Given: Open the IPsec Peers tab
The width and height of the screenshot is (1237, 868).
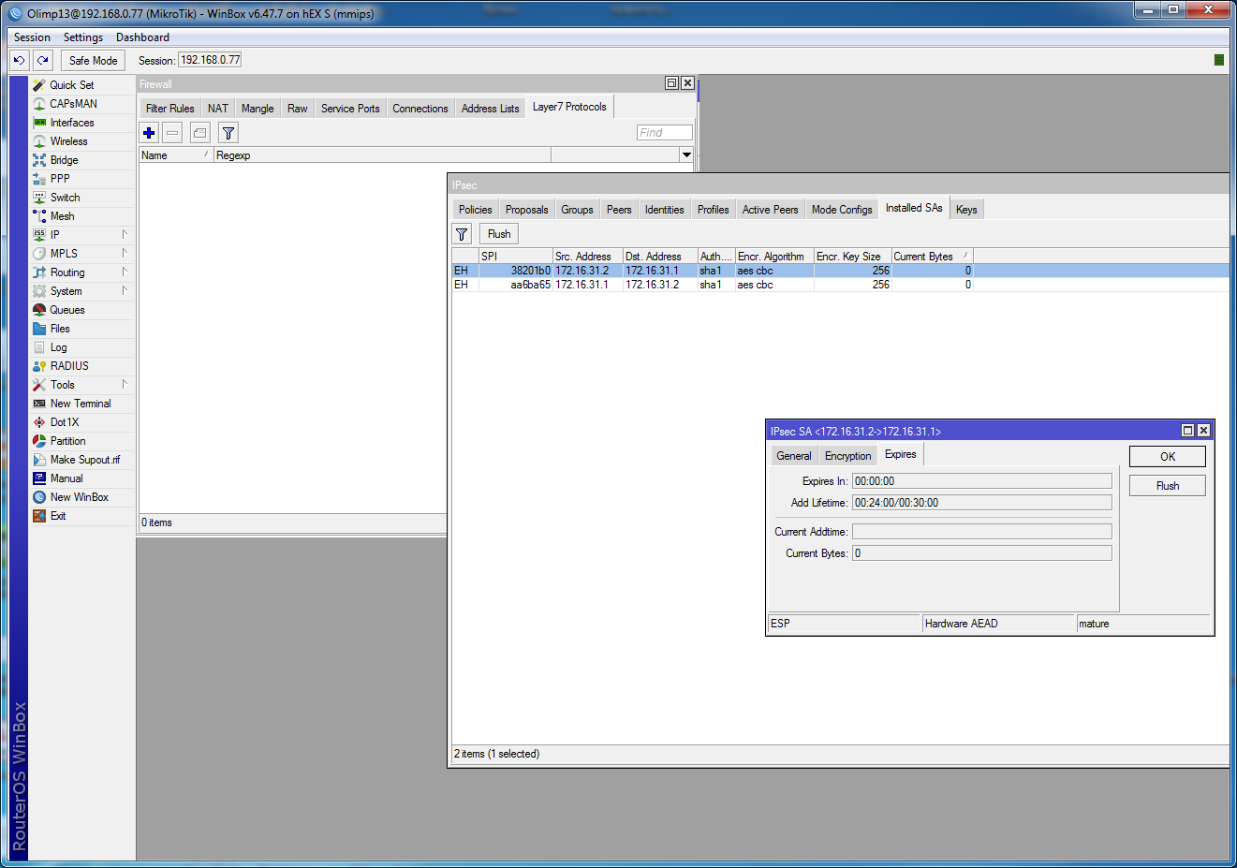Looking at the screenshot, I should [619, 210].
